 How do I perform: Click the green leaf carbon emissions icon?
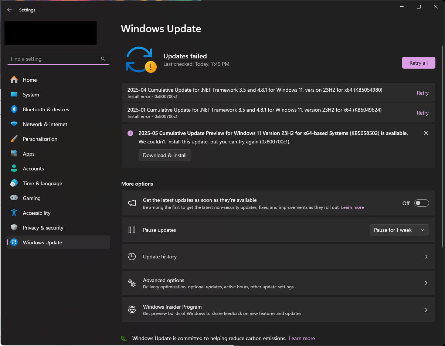[x=125, y=339]
